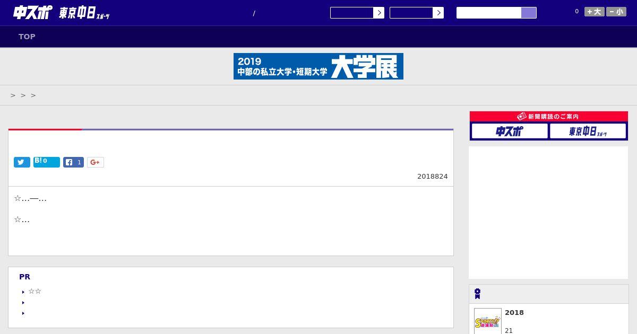The height and width of the screenshot is (334, 637).
Task: Click 中スポ subscription button in sidebar
Action: [510, 131]
